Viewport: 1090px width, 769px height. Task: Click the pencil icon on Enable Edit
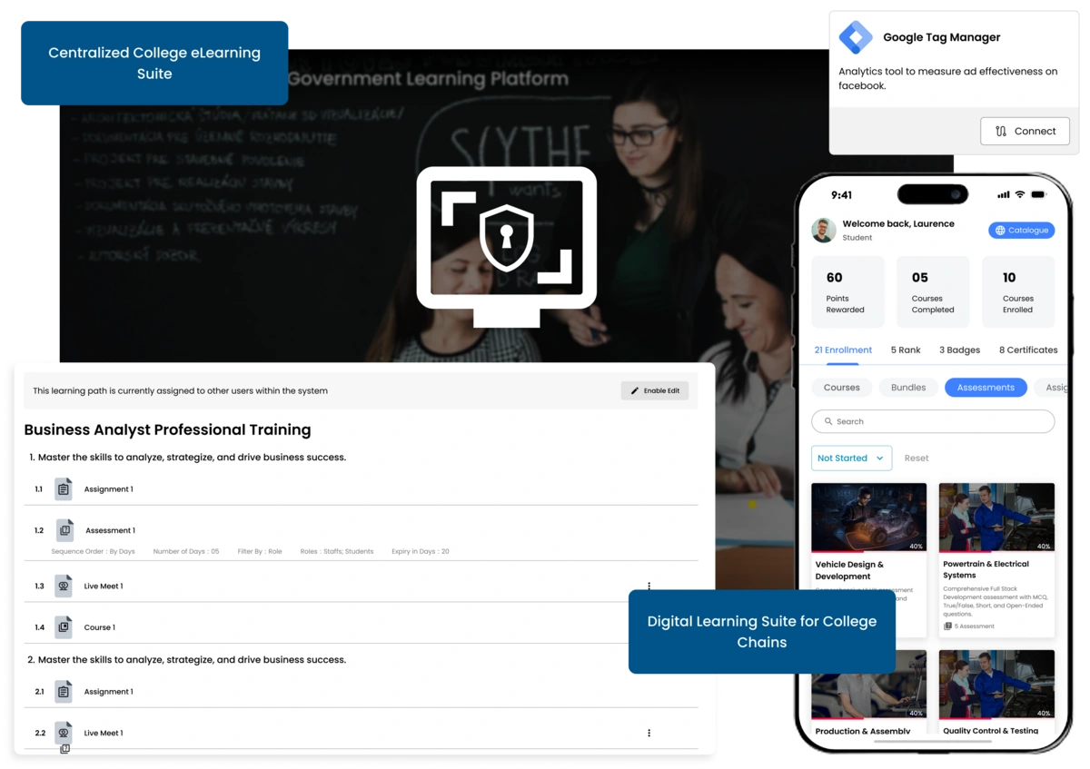pyautogui.click(x=635, y=389)
